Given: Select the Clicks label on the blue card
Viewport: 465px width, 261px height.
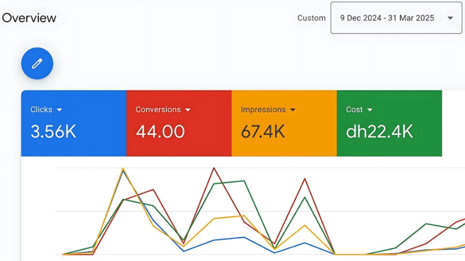Looking at the screenshot, I should coord(41,109).
